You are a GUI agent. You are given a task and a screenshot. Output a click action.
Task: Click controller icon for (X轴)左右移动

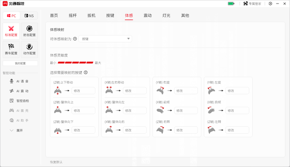[109, 91]
